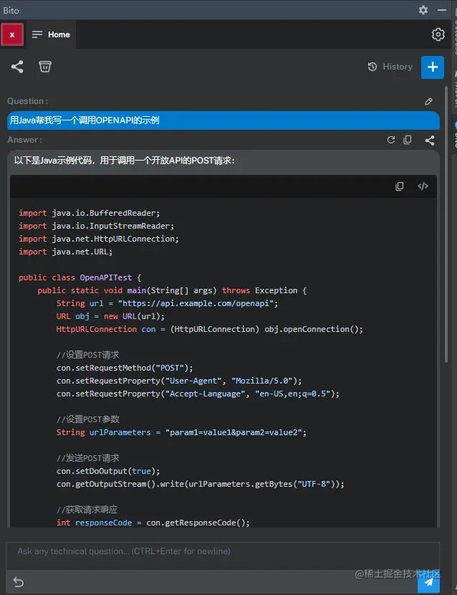Click the comment '//设置POST请求'
Image resolution: width=457 pixels, height=595 pixels.
click(88, 355)
